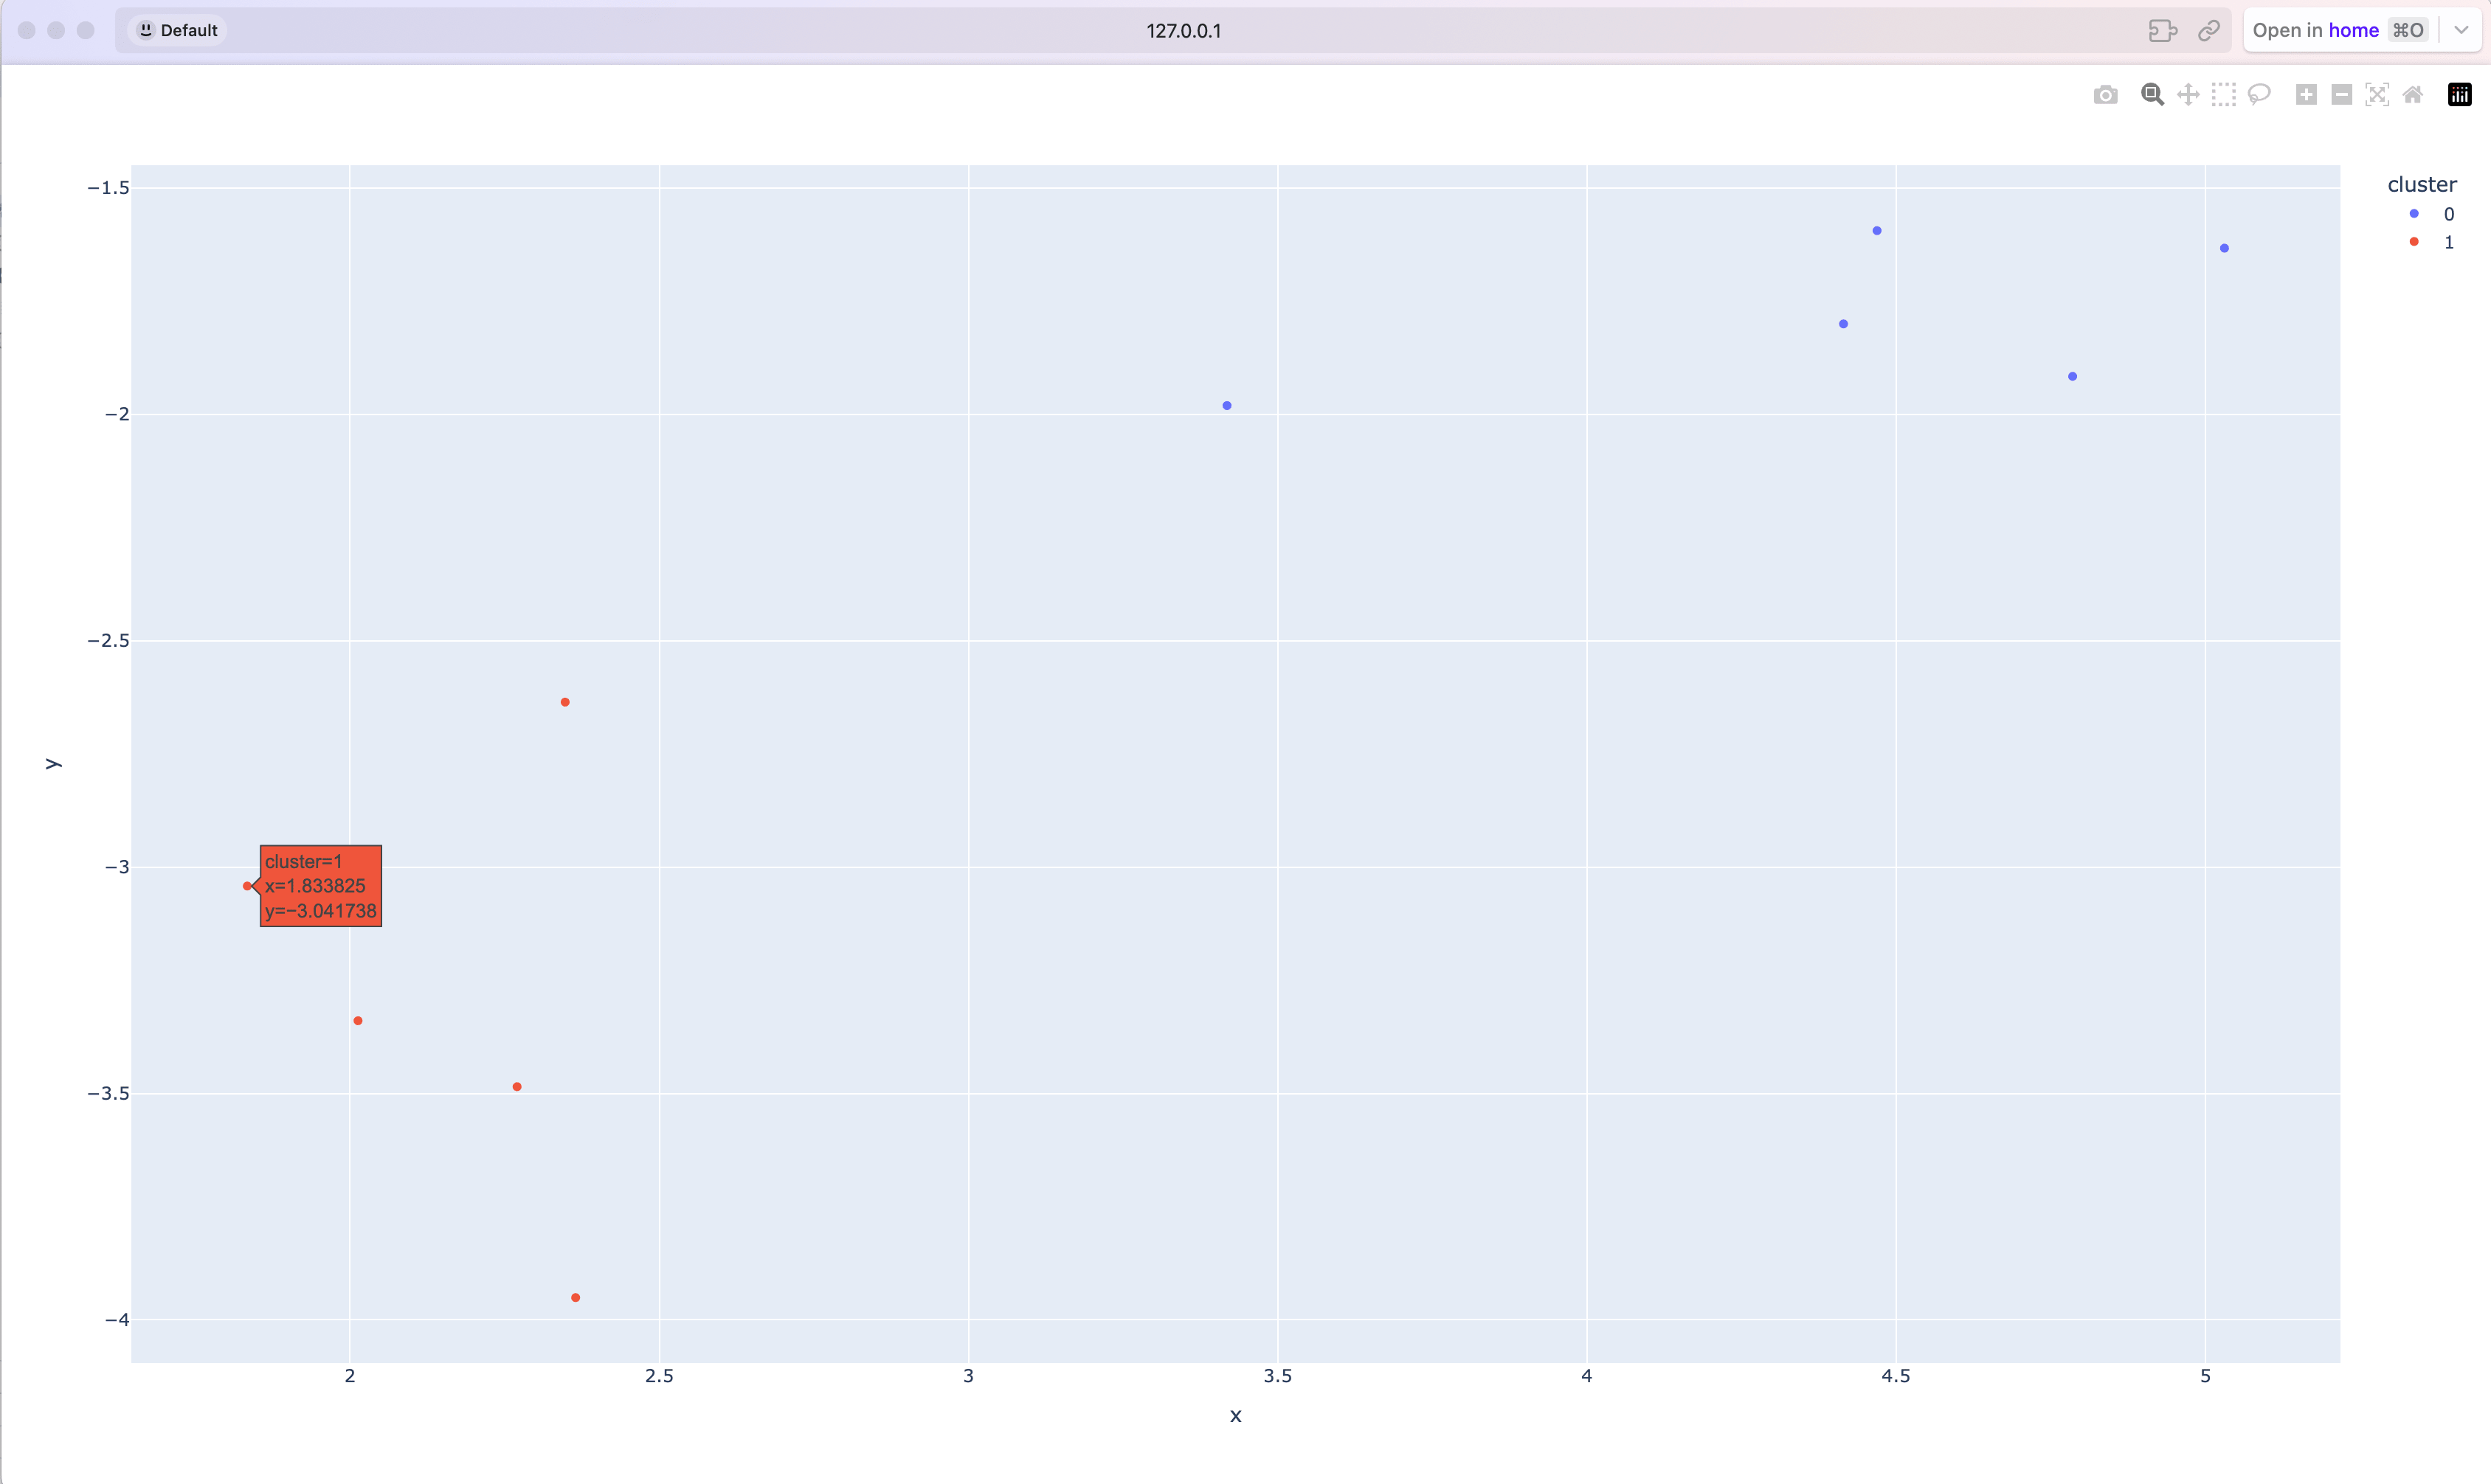Activate the Pan tool
The height and width of the screenshot is (1484, 2491).
point(2188,95)
